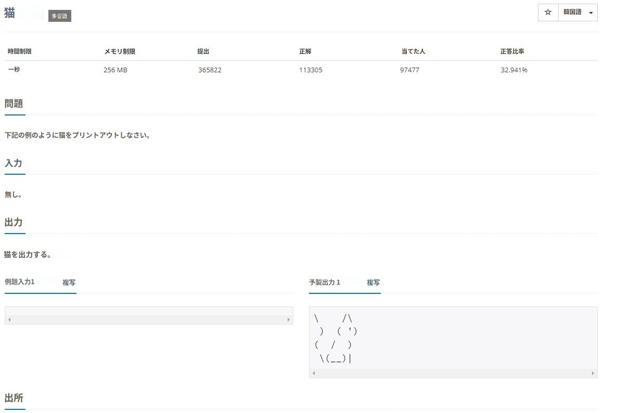This screenshot has height=413, width=617.
Task: Click the 出所 section heading
Action: [14, 398]
